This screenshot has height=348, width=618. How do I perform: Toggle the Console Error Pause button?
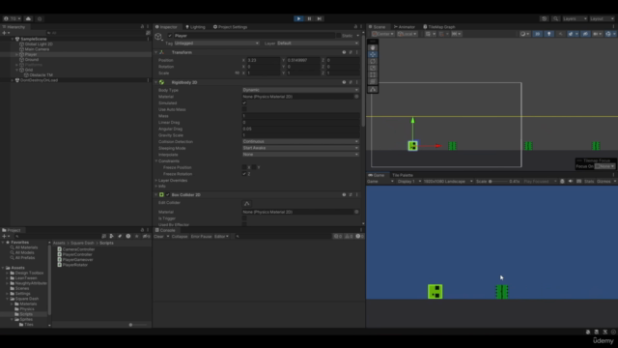click(201, 236)
